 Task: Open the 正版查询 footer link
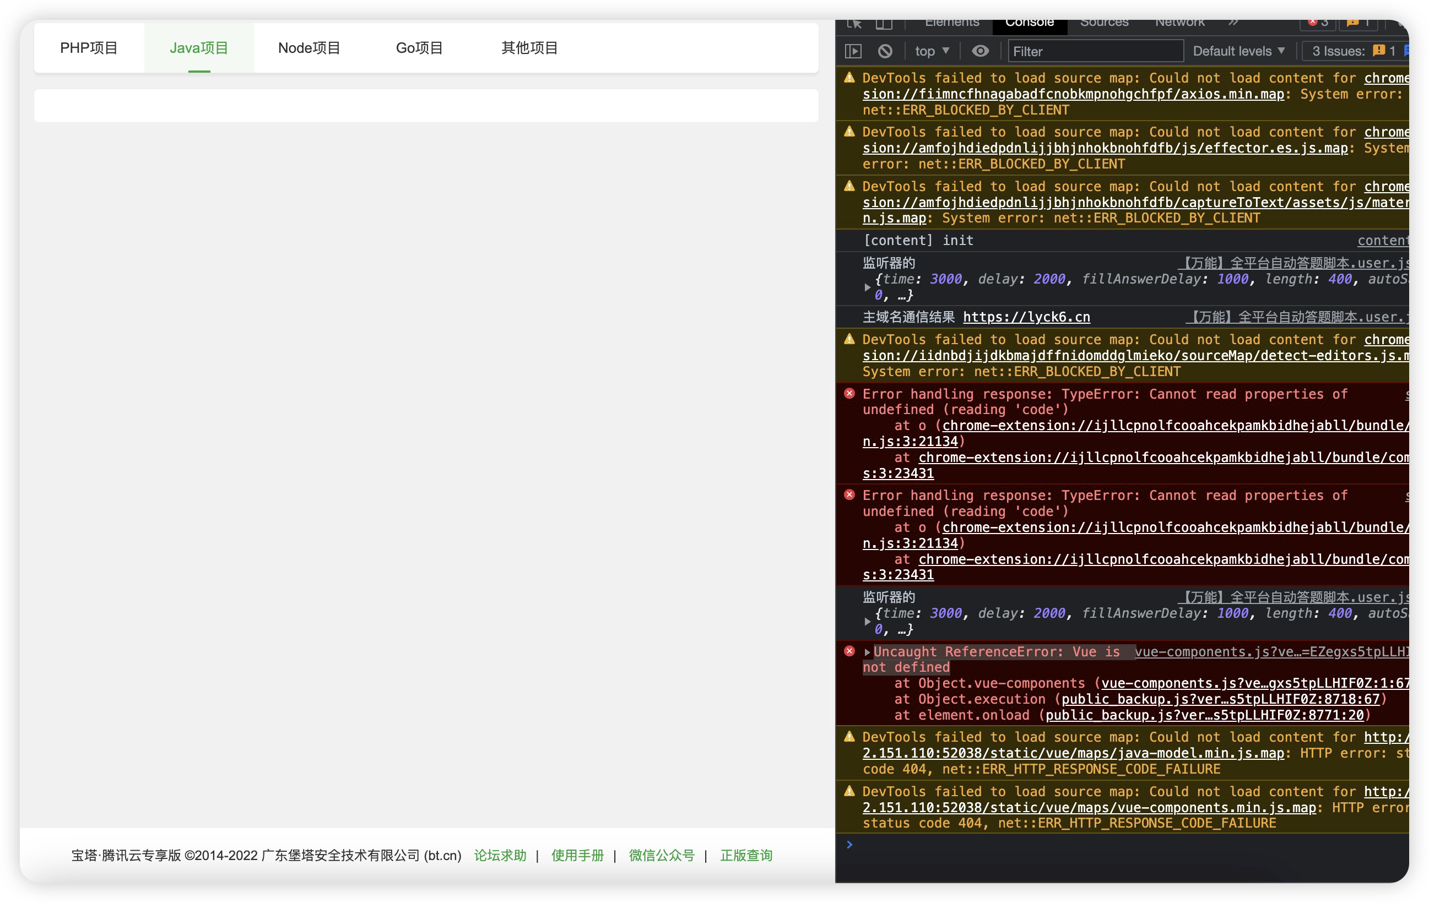point(746,855)
